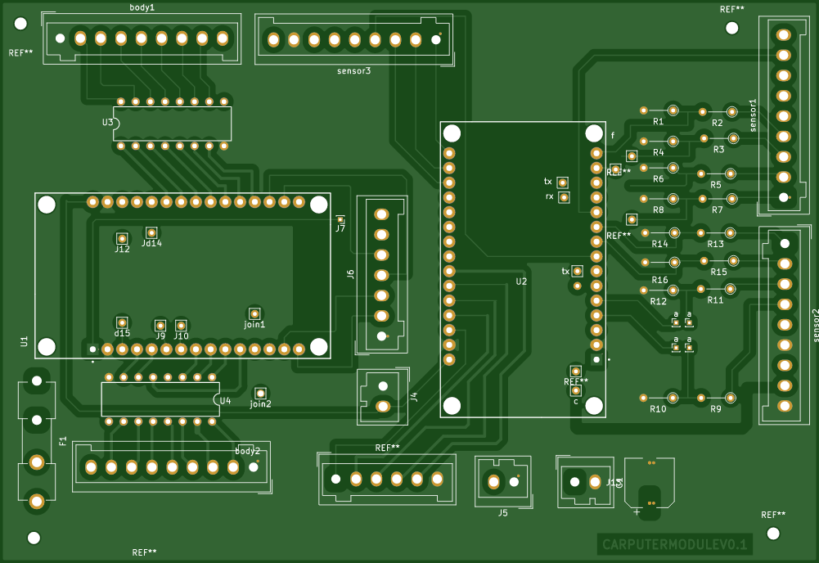Select the U4 chip footprint

coord(160,399)
